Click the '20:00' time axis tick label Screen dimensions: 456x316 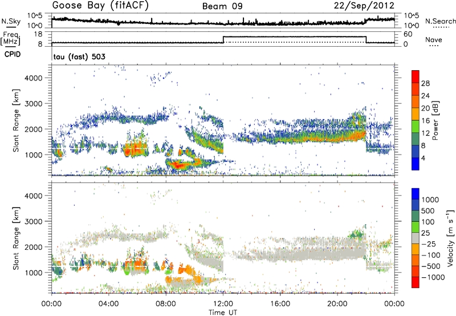[337, 304]
